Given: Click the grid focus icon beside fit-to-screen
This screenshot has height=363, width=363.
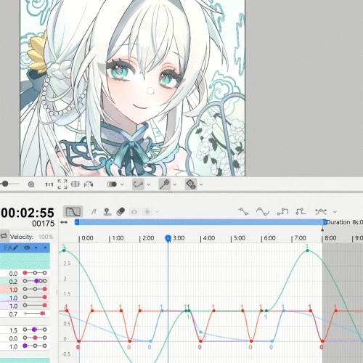Looking at the screenshot, I should coord(76,184).
